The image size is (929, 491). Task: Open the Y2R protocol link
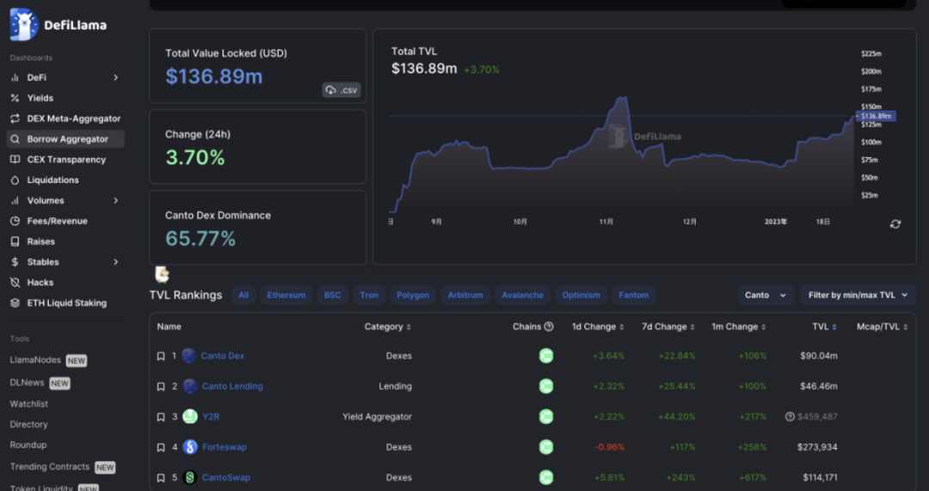[211, 417]
